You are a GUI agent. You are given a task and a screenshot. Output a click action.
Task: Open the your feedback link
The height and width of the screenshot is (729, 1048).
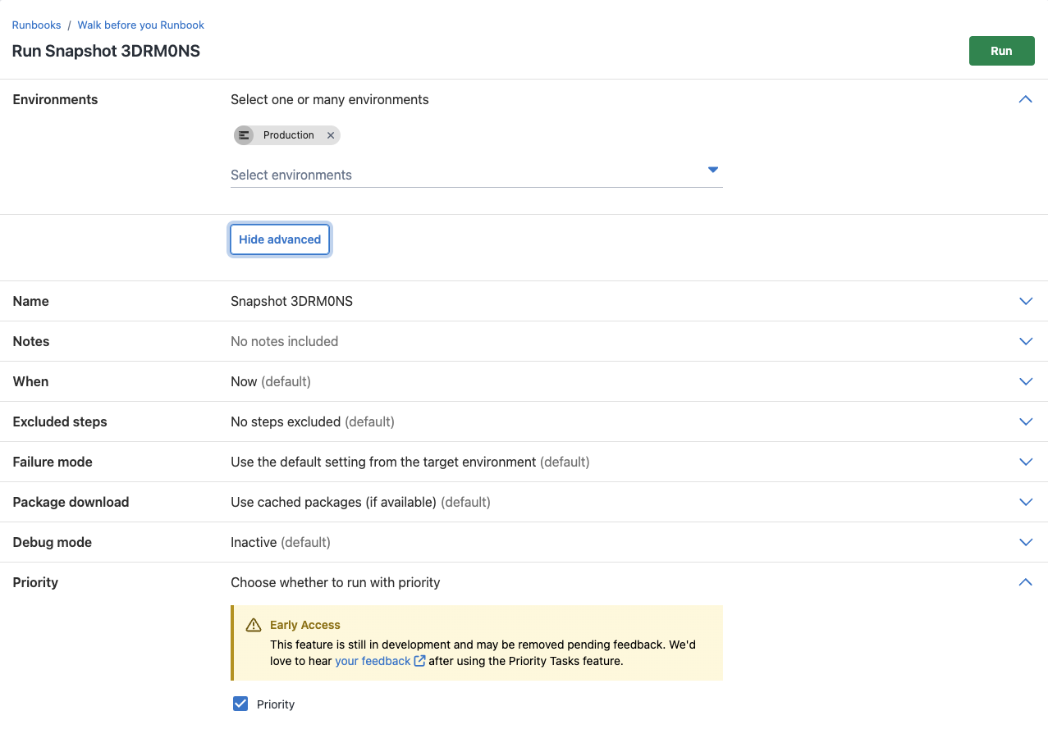(374, 660)
